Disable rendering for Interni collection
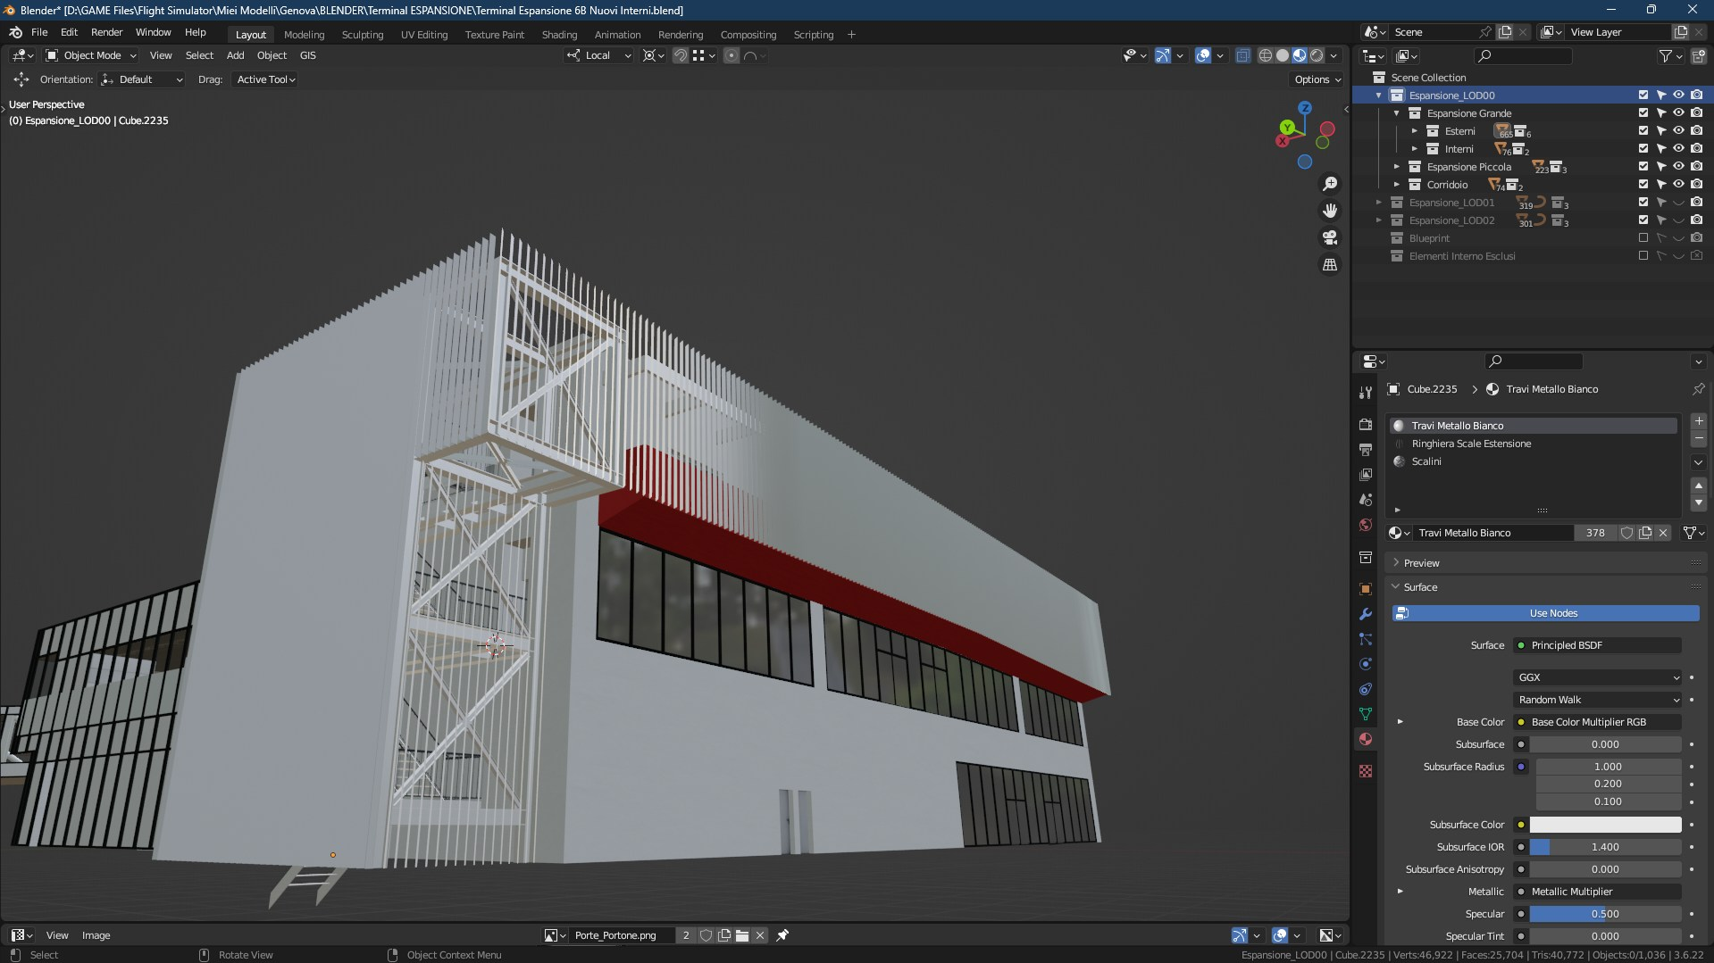The width and height of the screenshot is (1714, 963). coord(1696,149)
